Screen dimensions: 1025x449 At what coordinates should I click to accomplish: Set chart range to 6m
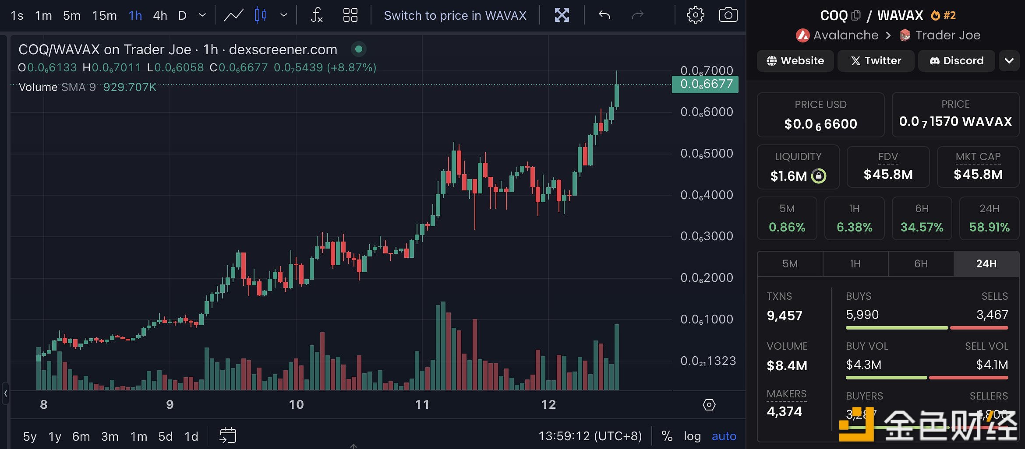point(81,436)
